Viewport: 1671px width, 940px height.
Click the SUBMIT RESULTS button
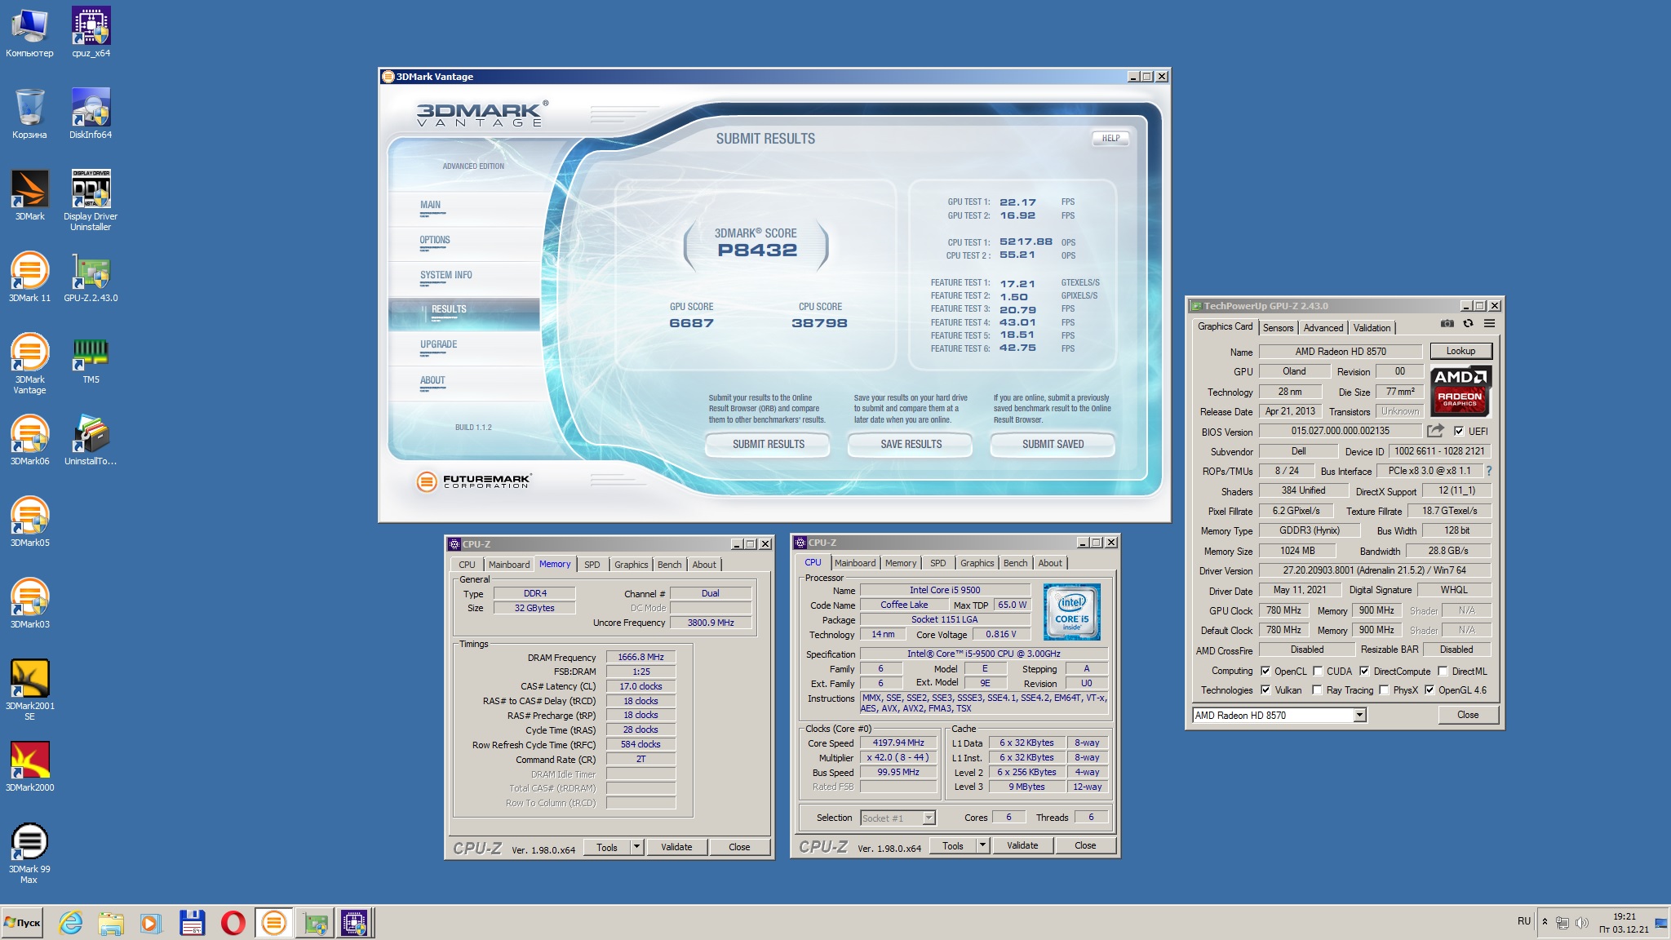(x=768, y=444)
